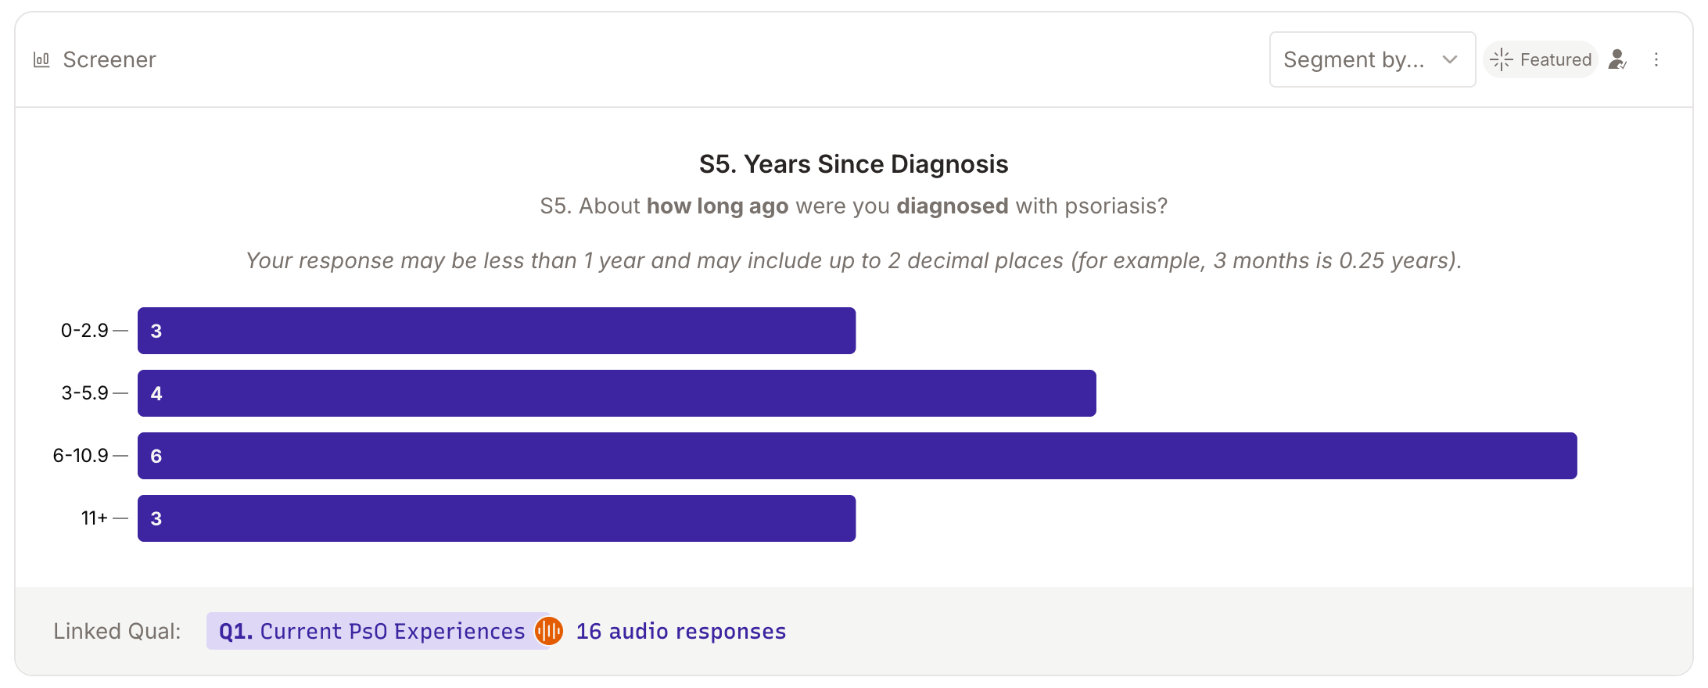This screenshot has width=1708, height=688.
Task: Open the vertical ellipsis menu top right
Action: [1657, 59]
